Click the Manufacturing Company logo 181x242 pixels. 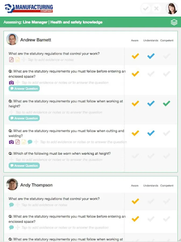click(x=29, y=8)
